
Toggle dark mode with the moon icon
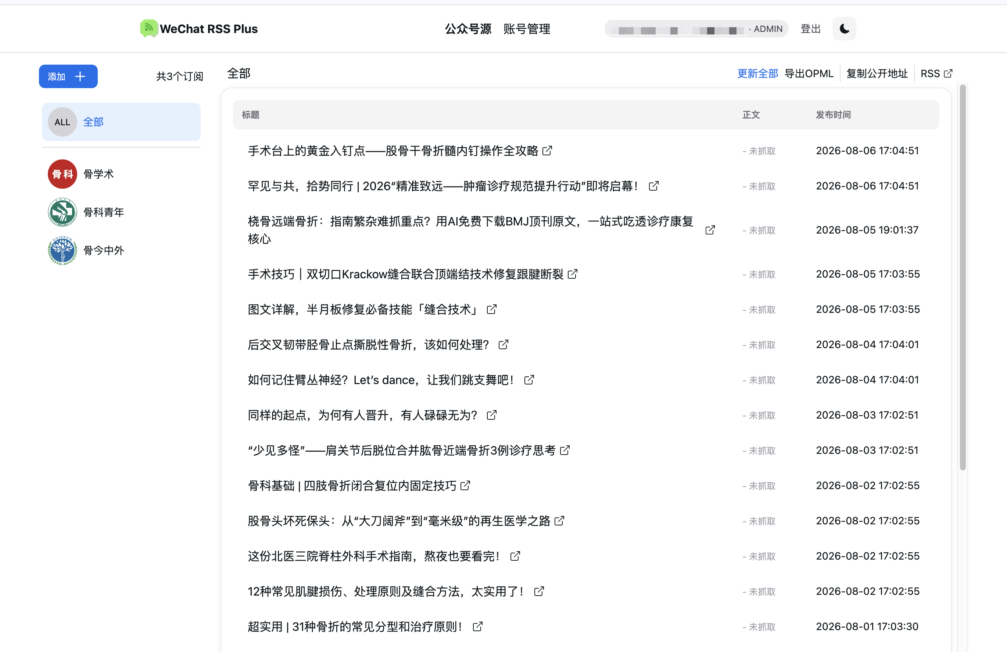pyautogui.click(x=844, y=29)
